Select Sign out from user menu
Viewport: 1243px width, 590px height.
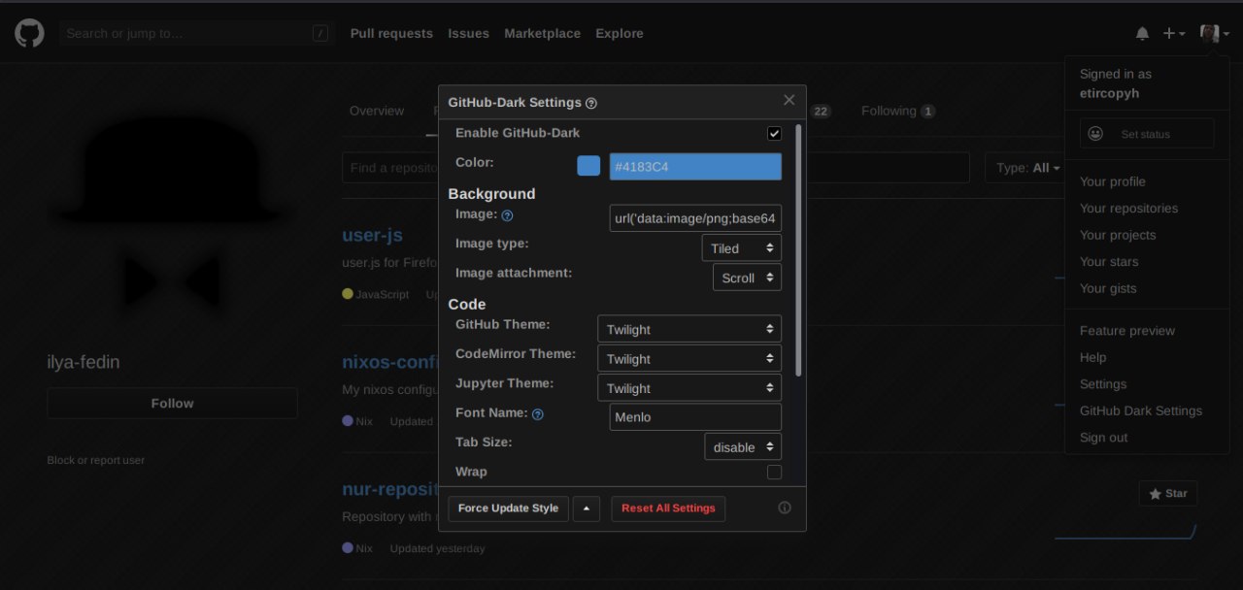1104,438
